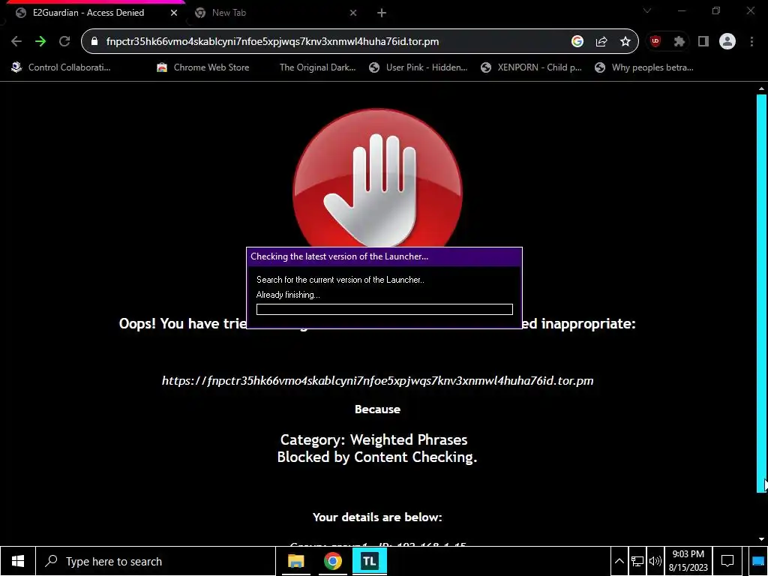The image size is (768, 576).
Task: Open the Control Collaborati... bookmark
Action: click(61, 67)
